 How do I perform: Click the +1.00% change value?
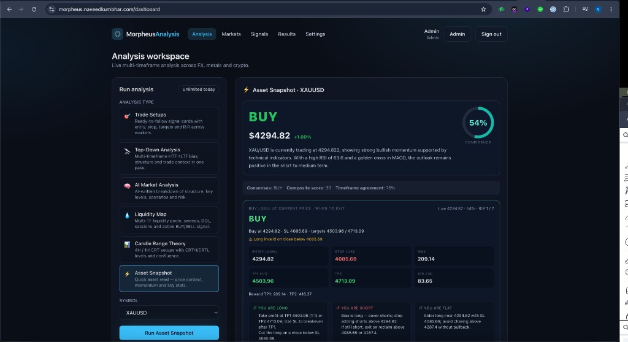(x=302, y=137)
